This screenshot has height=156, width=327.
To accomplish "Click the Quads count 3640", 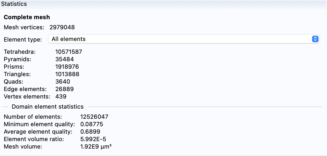I will (x=63, y=81).
